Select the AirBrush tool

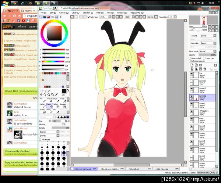[49, 100]
